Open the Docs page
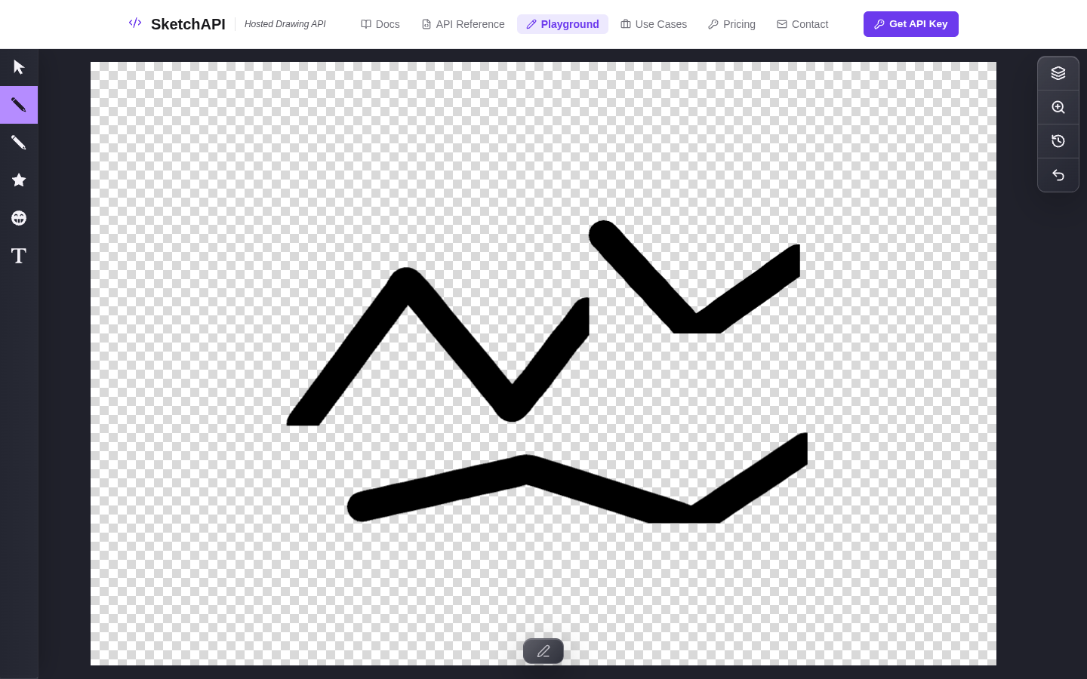The width and height of the screenshot is (1087, 679). coord(380,24)
